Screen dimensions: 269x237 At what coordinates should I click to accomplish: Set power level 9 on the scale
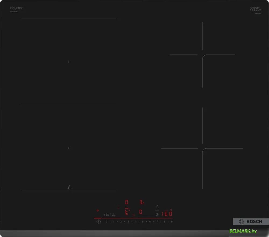(172, 222)
